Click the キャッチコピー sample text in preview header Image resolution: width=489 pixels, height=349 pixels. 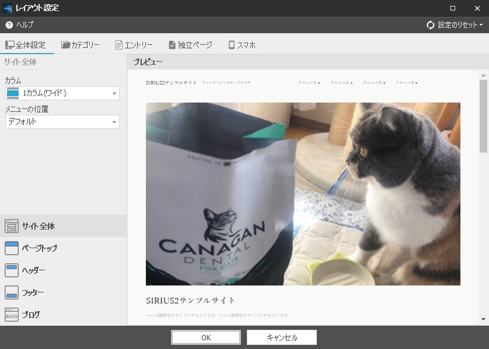[x=226, y=83]
